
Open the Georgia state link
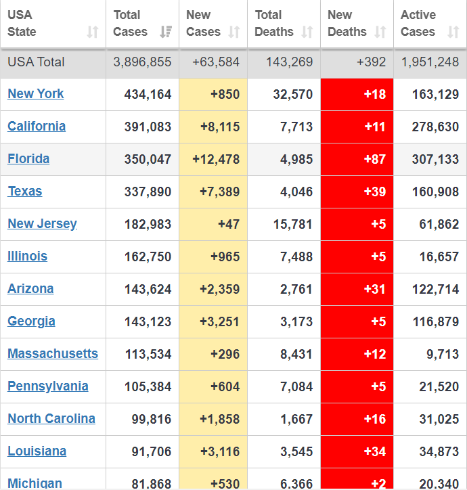pyautogui.click(x=31, y=321)
